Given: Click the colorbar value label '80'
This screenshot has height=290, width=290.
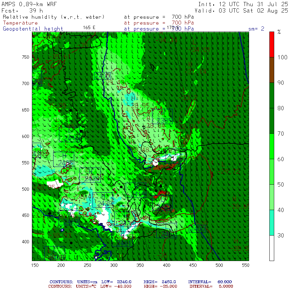Looking at the screenshot, I should pyautogui.click(x=281, y=108).
